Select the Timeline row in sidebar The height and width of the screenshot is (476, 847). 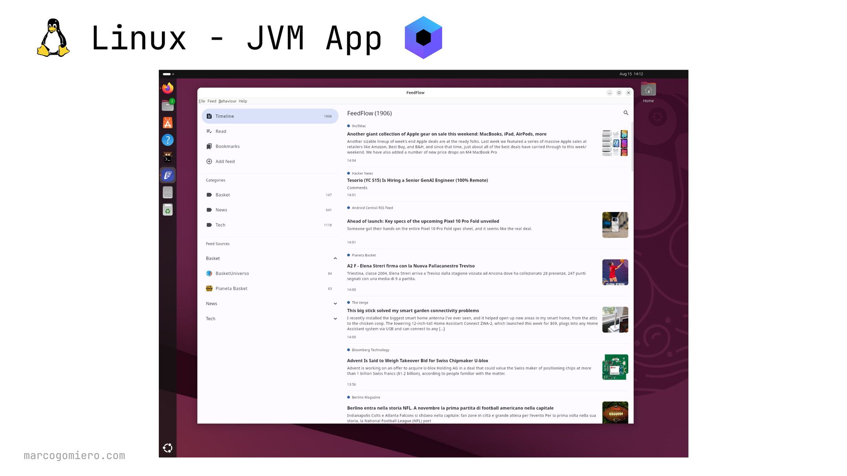tap(270, 116)
